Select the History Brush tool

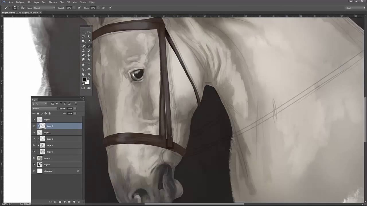click(x=89, y=51)
